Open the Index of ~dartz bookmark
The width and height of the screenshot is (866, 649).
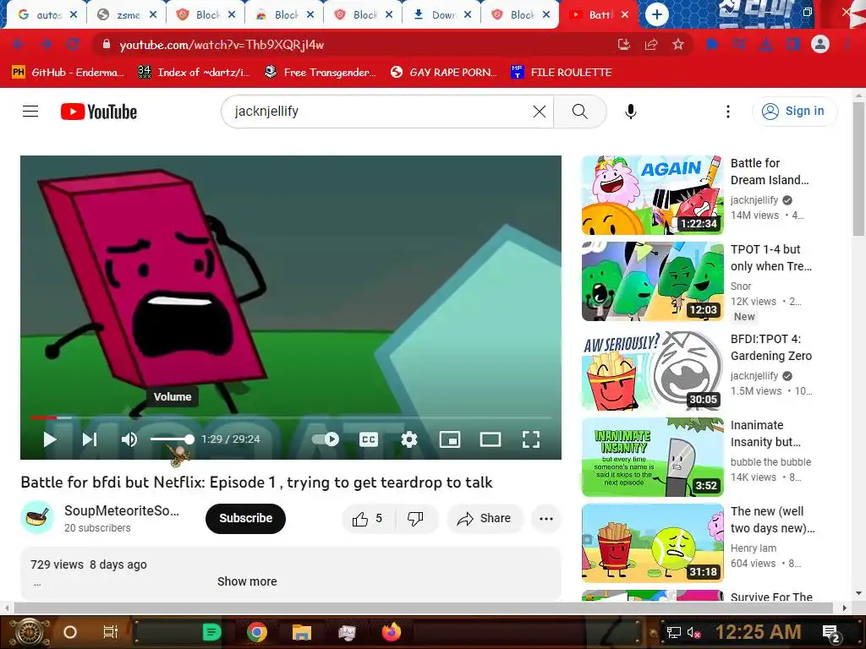[194, 73]
